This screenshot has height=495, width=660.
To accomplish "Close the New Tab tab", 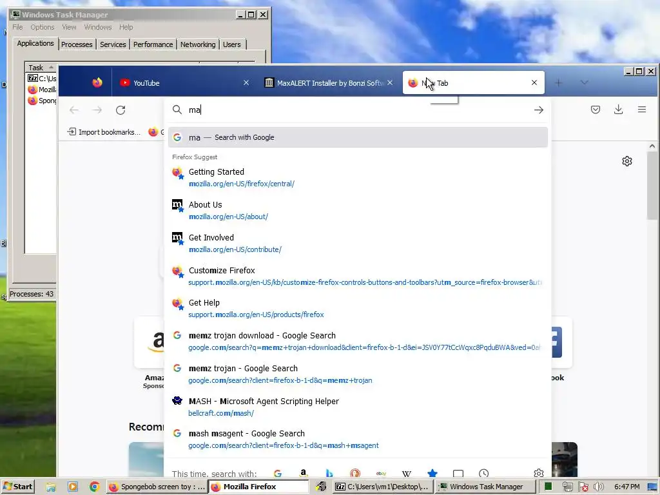I will pos(534,82).
